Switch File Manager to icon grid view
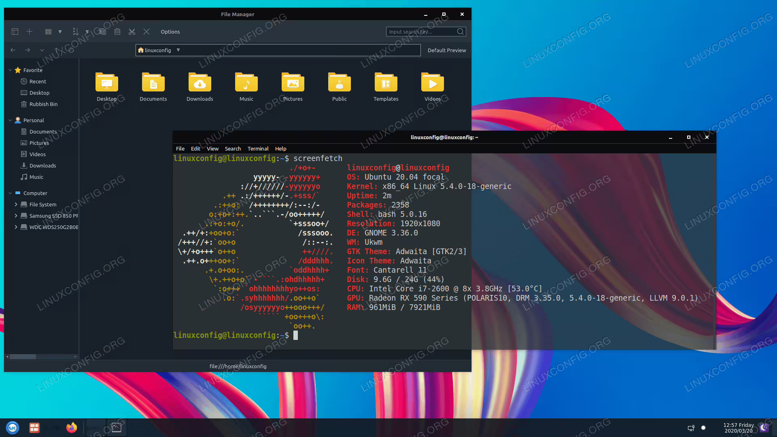Viewport: 777px width, 437px height. click(48, 32)
